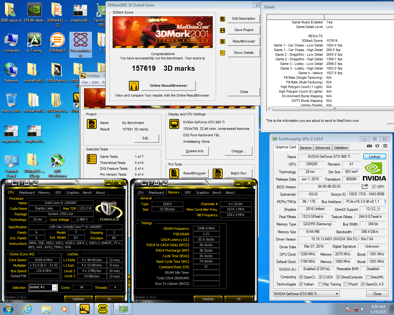The image size is (394, 315).
Task: Toggle the Vulkan checkbox
Action: coord(301,284)
